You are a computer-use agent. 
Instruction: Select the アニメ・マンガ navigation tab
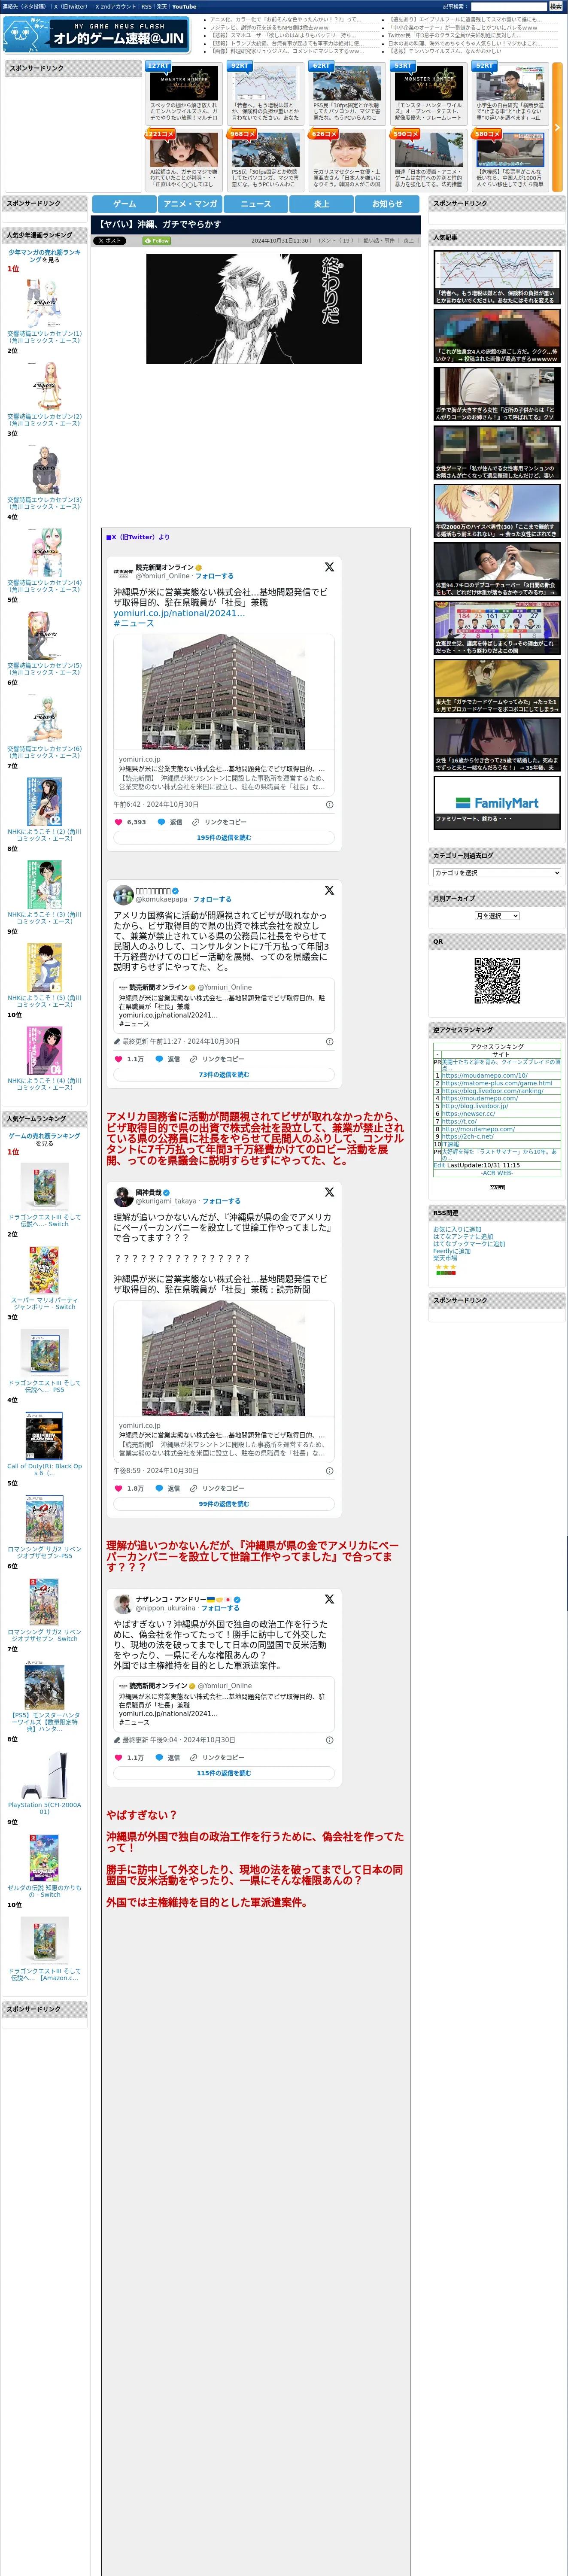(x=190, y=204)
